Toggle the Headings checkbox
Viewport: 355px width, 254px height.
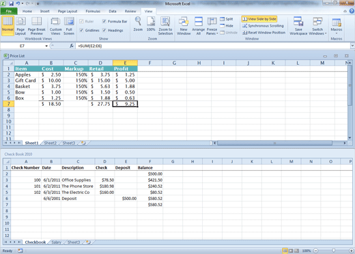(x=104, y=30)
